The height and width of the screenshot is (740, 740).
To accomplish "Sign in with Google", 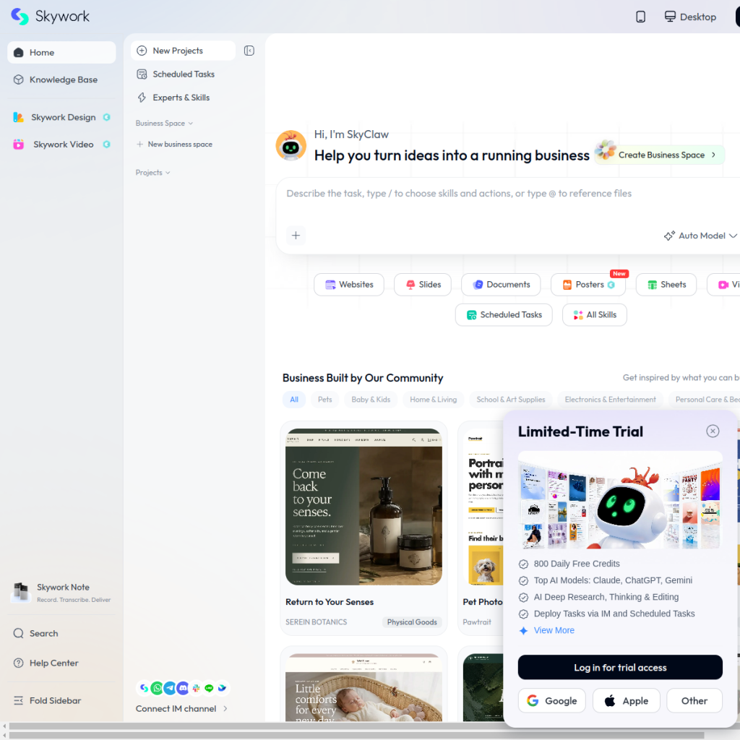I will (551, 701).
